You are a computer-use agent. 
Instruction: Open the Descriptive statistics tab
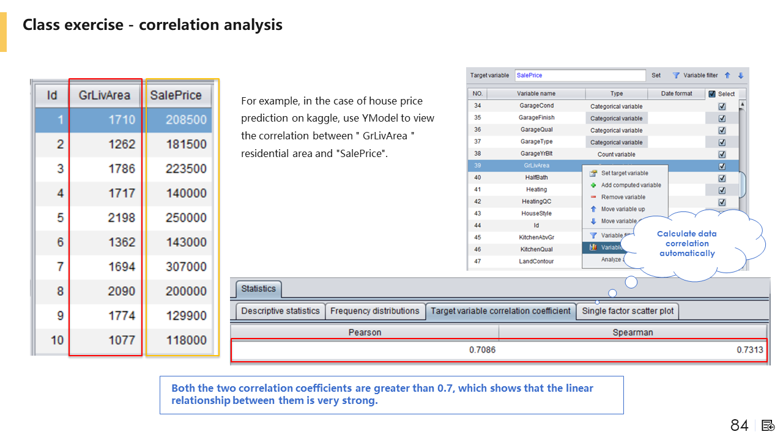[280, 311]
